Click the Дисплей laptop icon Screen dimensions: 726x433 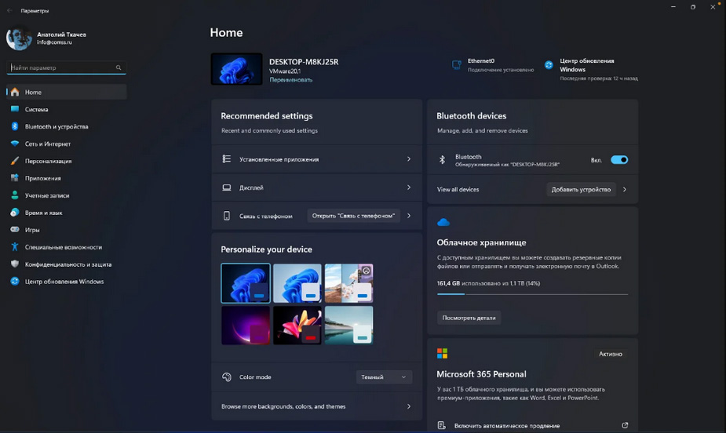226,187
